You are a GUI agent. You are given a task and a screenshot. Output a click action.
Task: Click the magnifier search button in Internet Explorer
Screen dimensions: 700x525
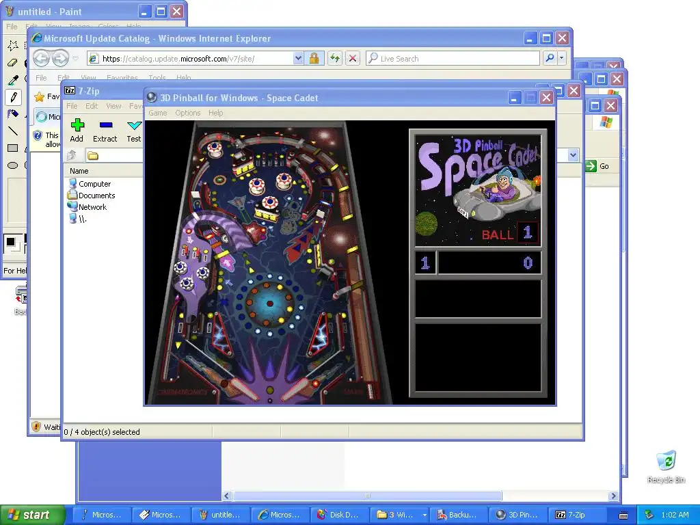[550, 58]
